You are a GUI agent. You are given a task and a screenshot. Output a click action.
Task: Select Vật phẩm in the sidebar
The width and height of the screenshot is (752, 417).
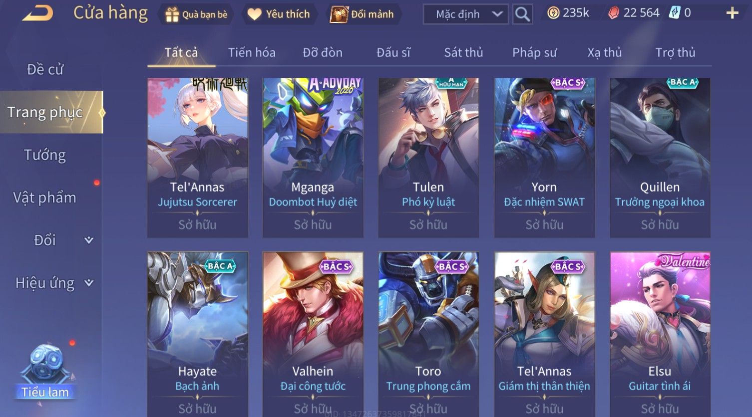(x=45, y=198)
